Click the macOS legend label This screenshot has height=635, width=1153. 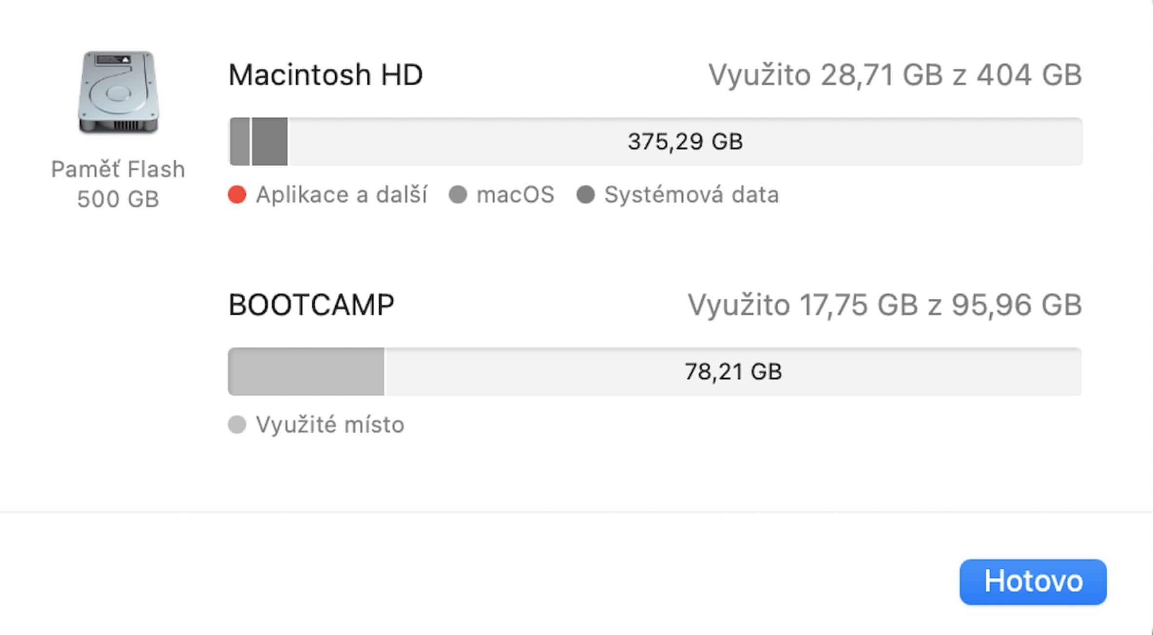pos(515,194)
